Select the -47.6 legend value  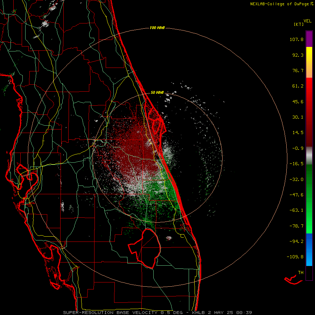(296, 195)
